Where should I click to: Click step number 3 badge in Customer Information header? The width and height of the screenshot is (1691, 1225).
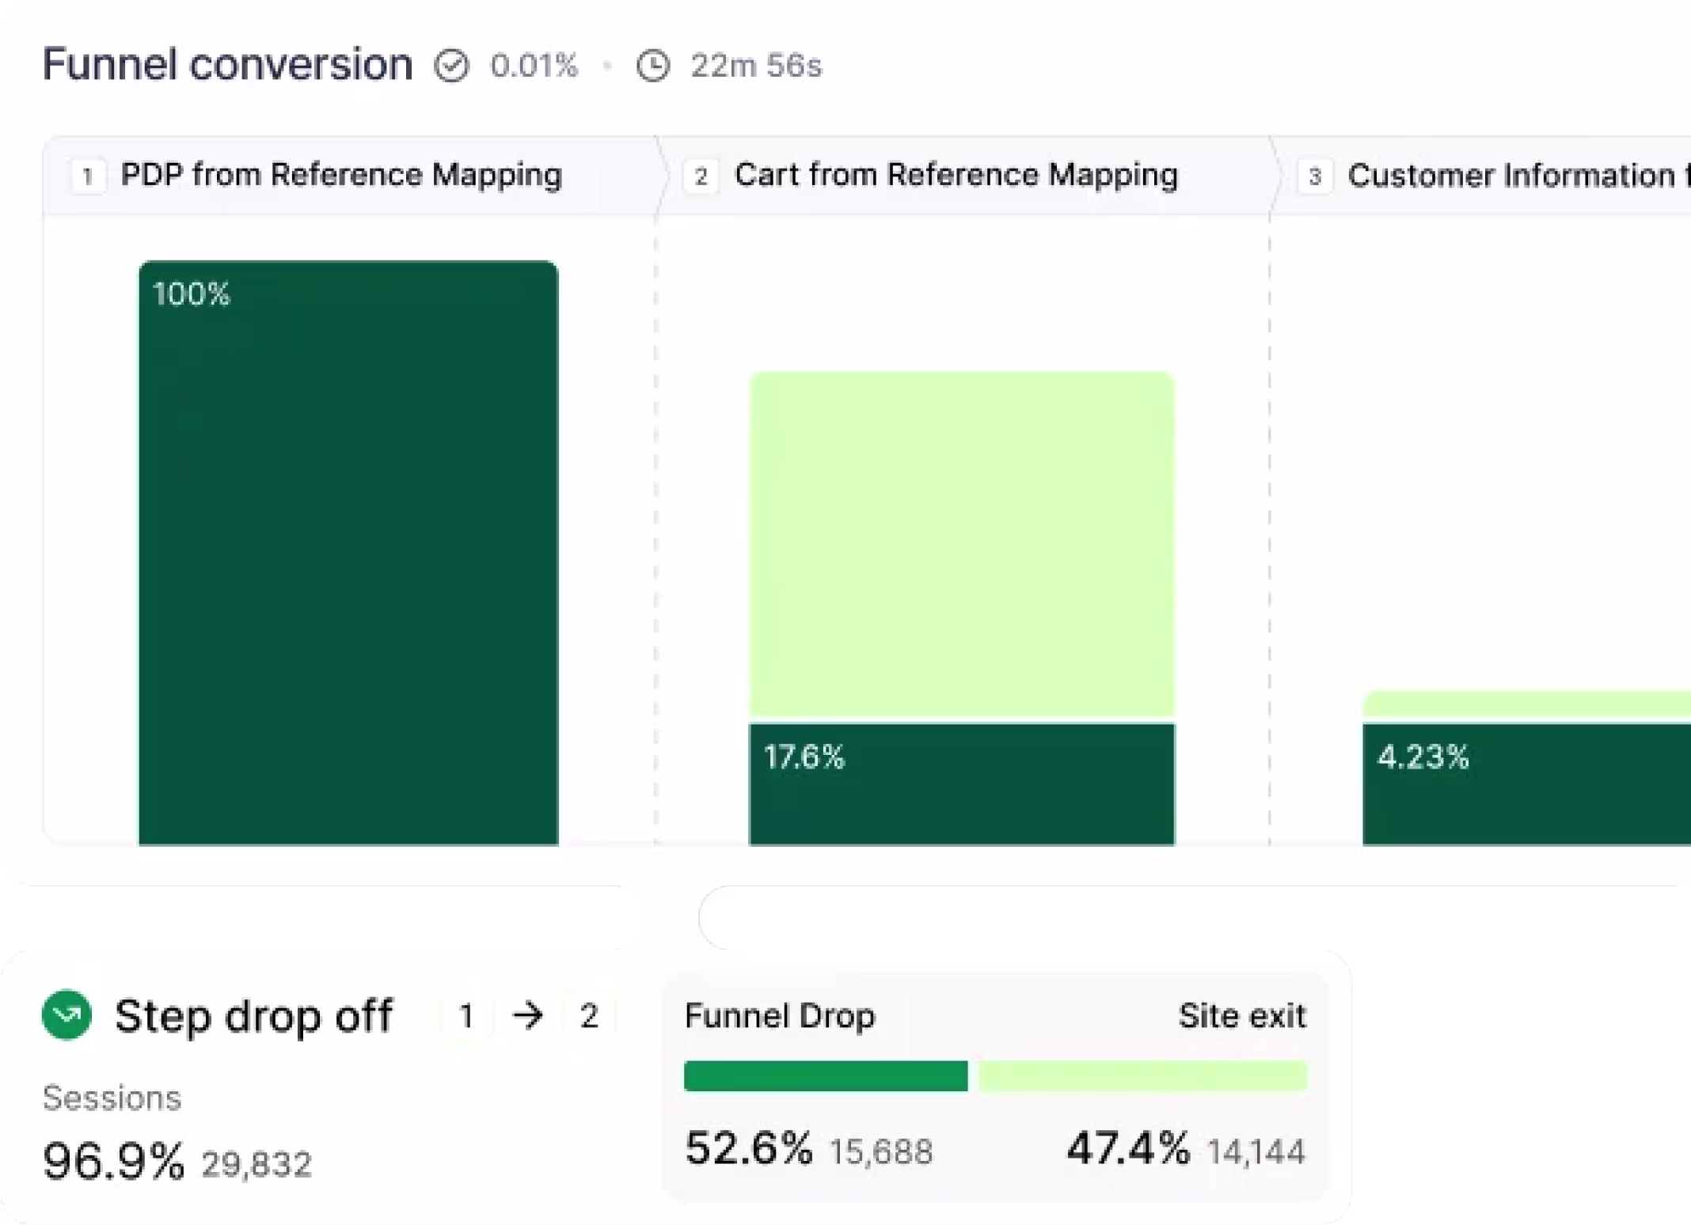[x=1315, y=176]
